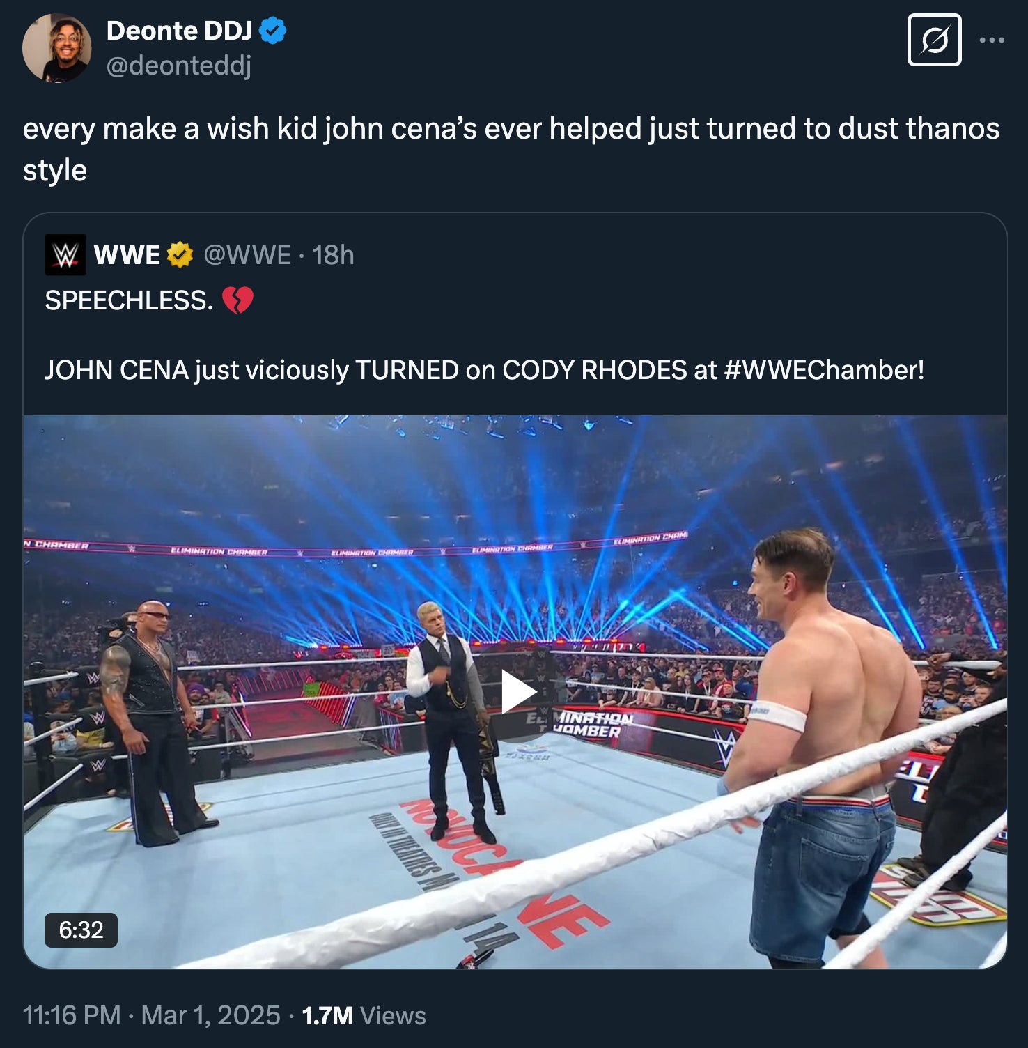Click the blue verified badge
Viewport: 1028px width, 1048px height.
[272, 31]
